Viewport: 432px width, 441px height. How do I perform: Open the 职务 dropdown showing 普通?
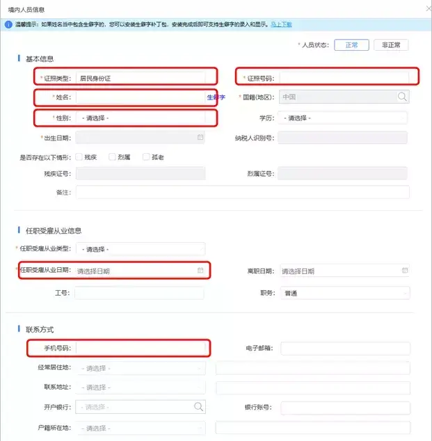pyautogui.click(x=345, y=293)
